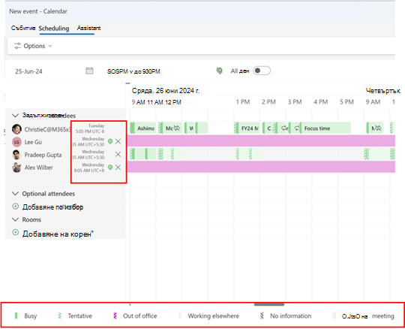Click Alex Wilber's location pin icon
405x329 pixels.
[110, 168]
